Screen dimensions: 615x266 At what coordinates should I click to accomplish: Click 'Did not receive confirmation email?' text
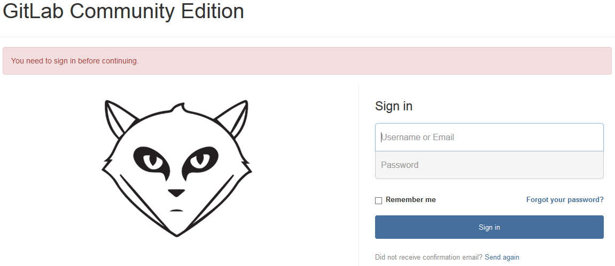click(429, 257)
